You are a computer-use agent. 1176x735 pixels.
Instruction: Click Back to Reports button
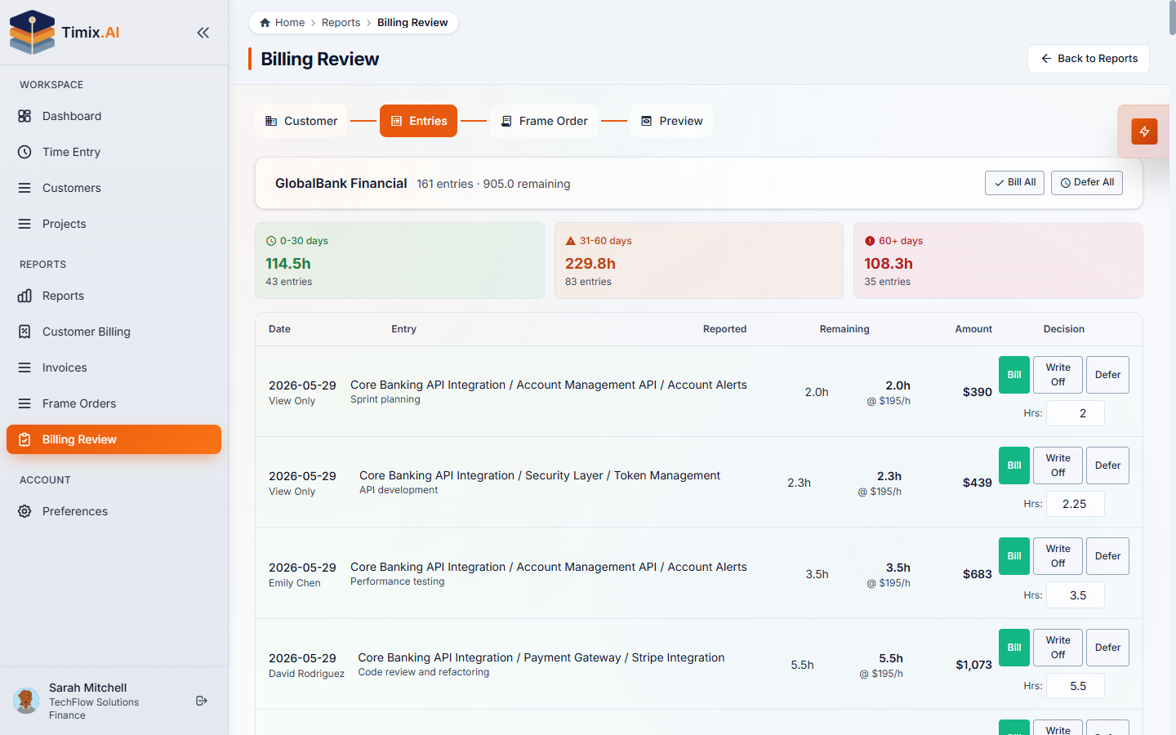[x=1089, y=59]
